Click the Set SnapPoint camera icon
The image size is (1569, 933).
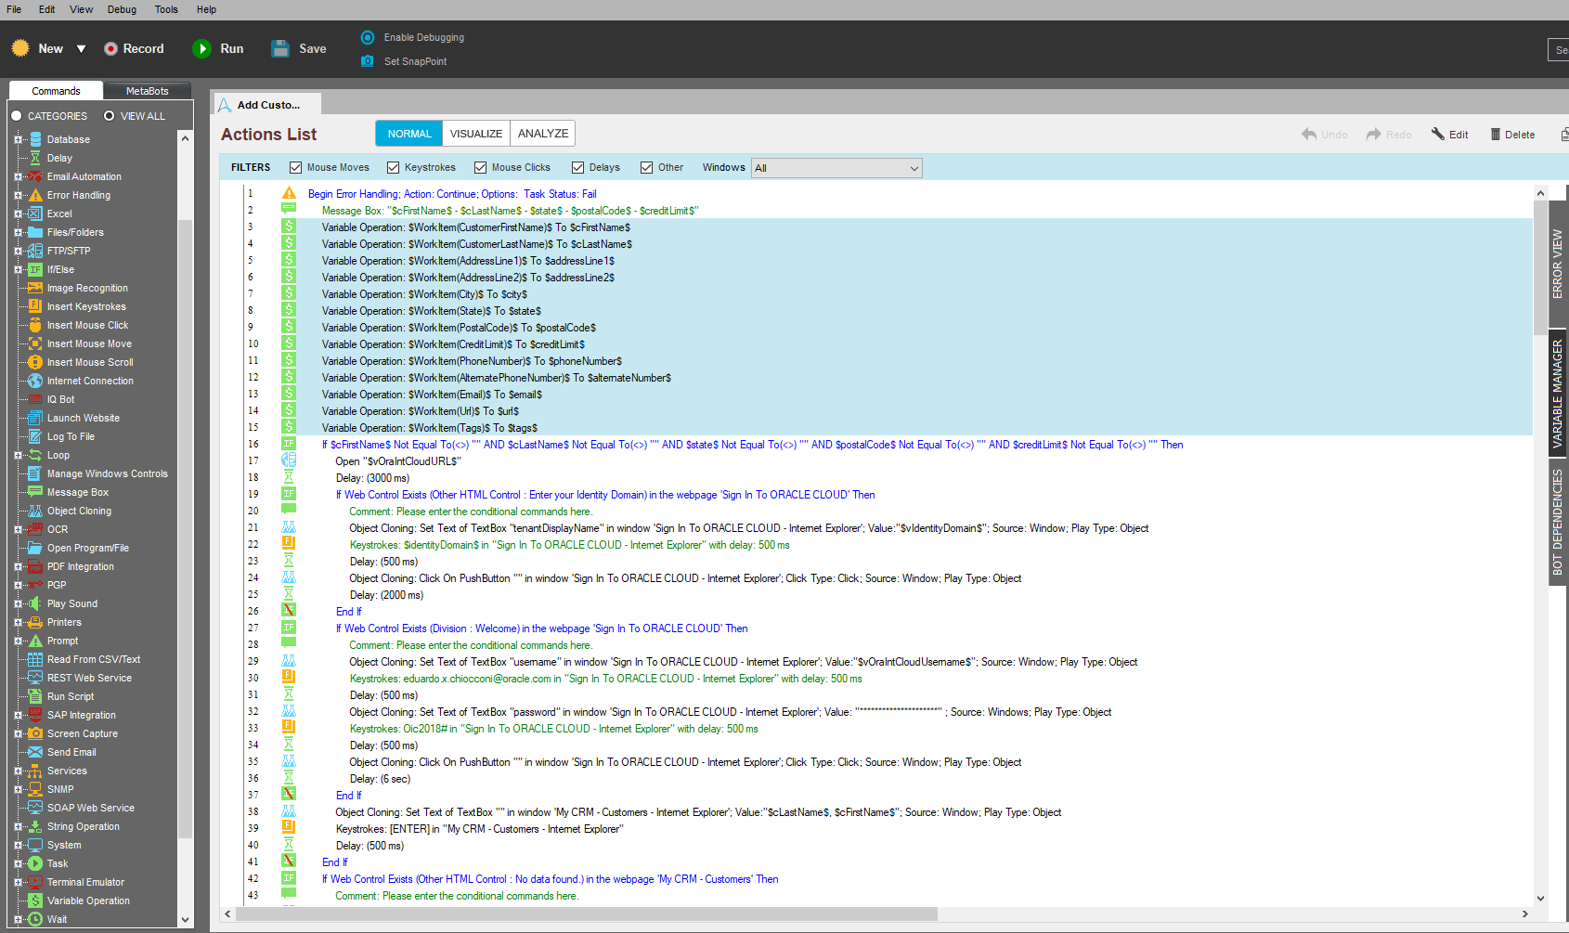tap(368, 61)
